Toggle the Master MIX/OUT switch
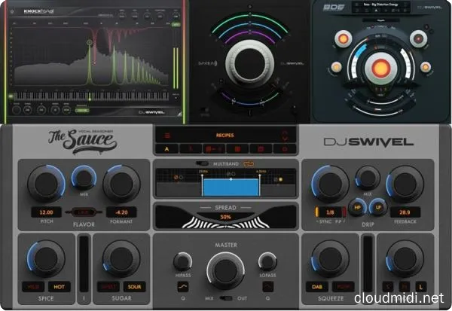 pos(226,298)
